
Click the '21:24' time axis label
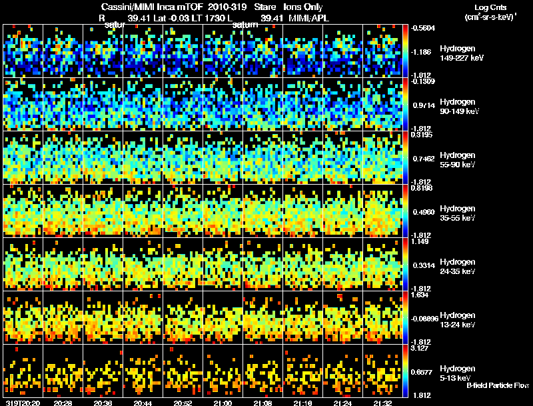pos(342,403)
